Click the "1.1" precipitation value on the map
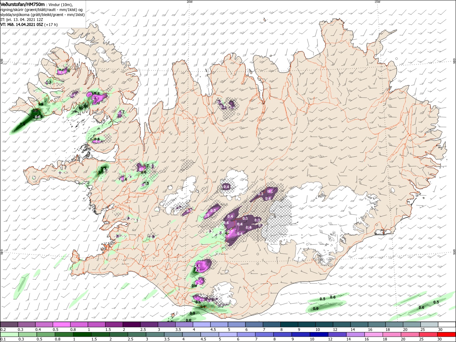 click(203, 307)
